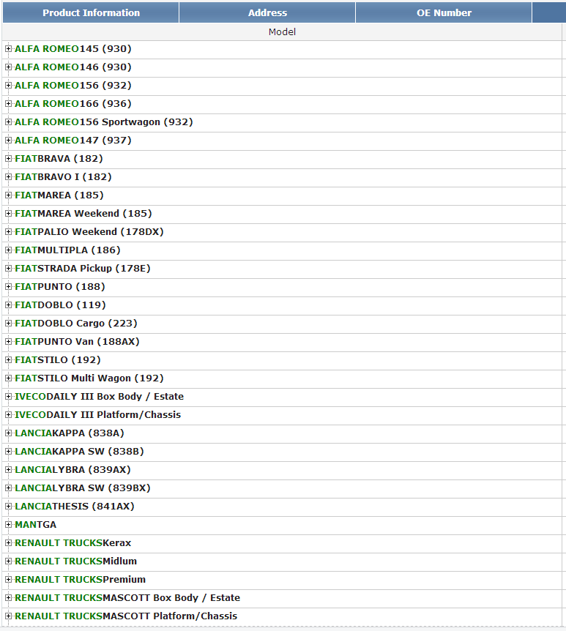Select IVECO DAILY III Box Body / Estate text

(x=99, y=397)
